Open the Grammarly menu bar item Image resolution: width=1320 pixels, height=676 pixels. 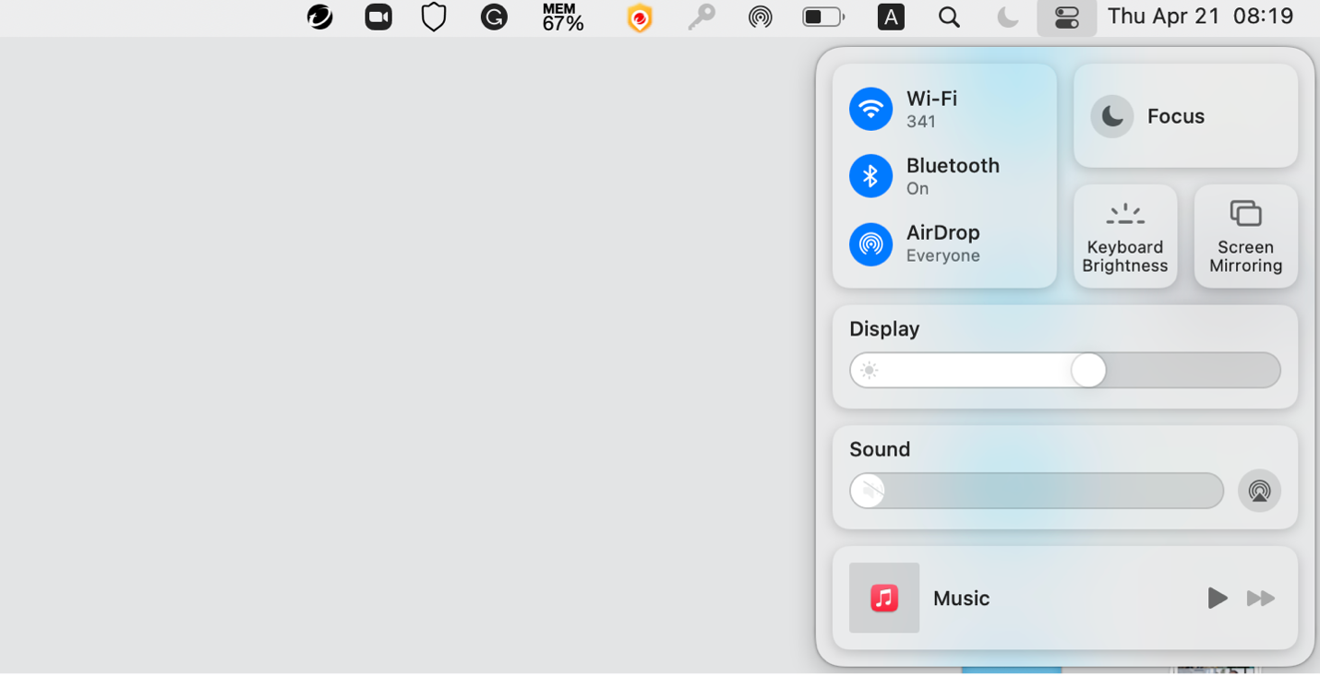click(494, 18)
